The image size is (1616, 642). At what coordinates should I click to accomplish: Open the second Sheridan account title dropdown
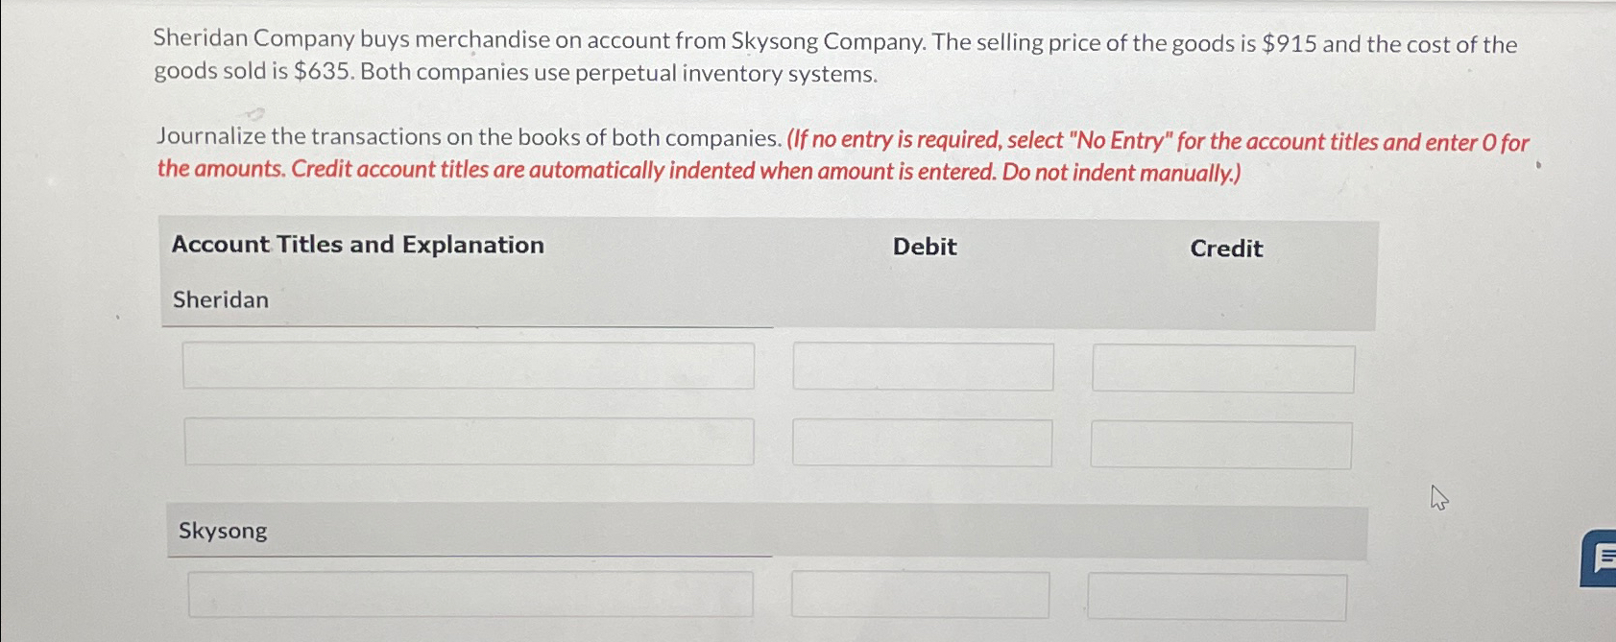coord(469,442)
